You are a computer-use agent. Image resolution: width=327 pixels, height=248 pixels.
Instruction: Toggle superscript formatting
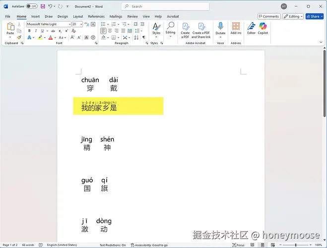66,31
